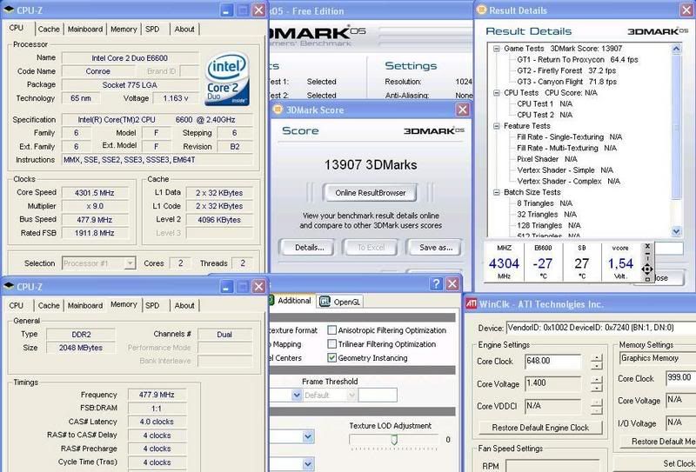Click the Result Details scrollbar down arrow
The height and width of the screenshot is (472, 696).
(x=676, y=231)
